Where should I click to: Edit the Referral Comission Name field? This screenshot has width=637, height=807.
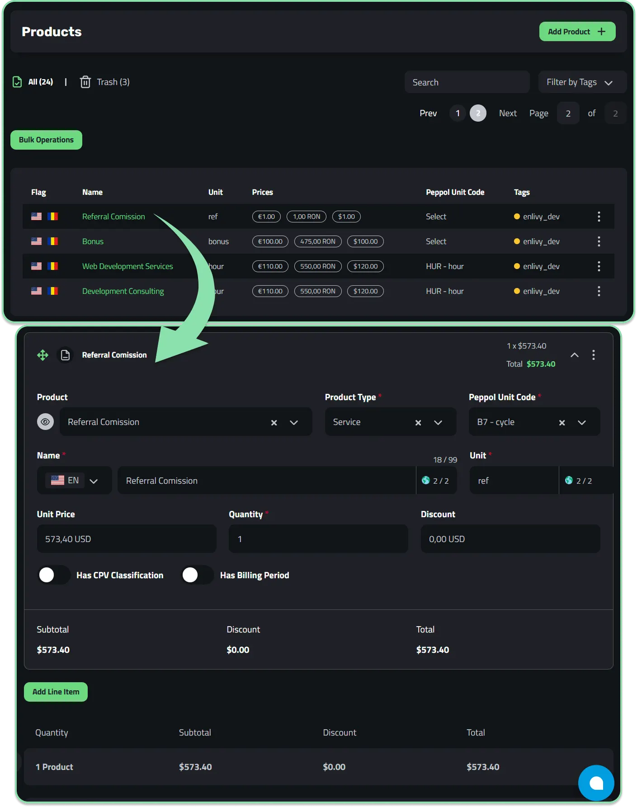[267, 480]
